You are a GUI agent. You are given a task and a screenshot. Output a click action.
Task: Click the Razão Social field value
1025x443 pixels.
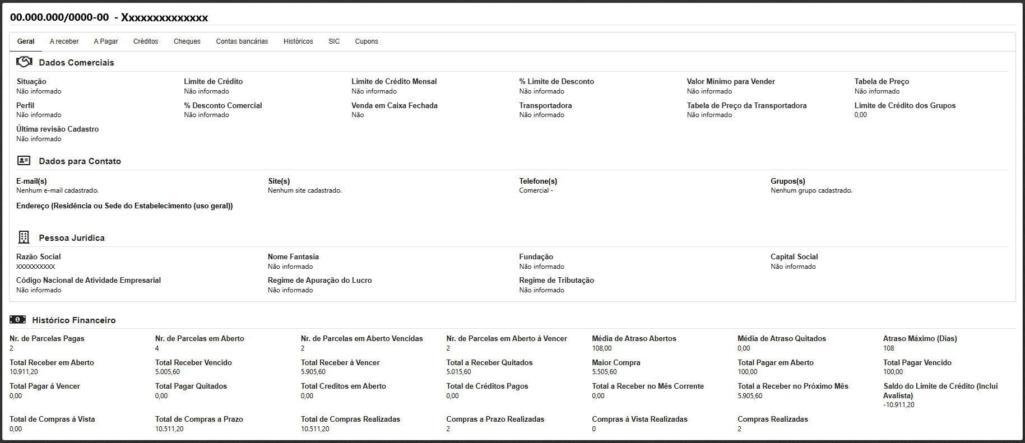click(x=36, y=267)
